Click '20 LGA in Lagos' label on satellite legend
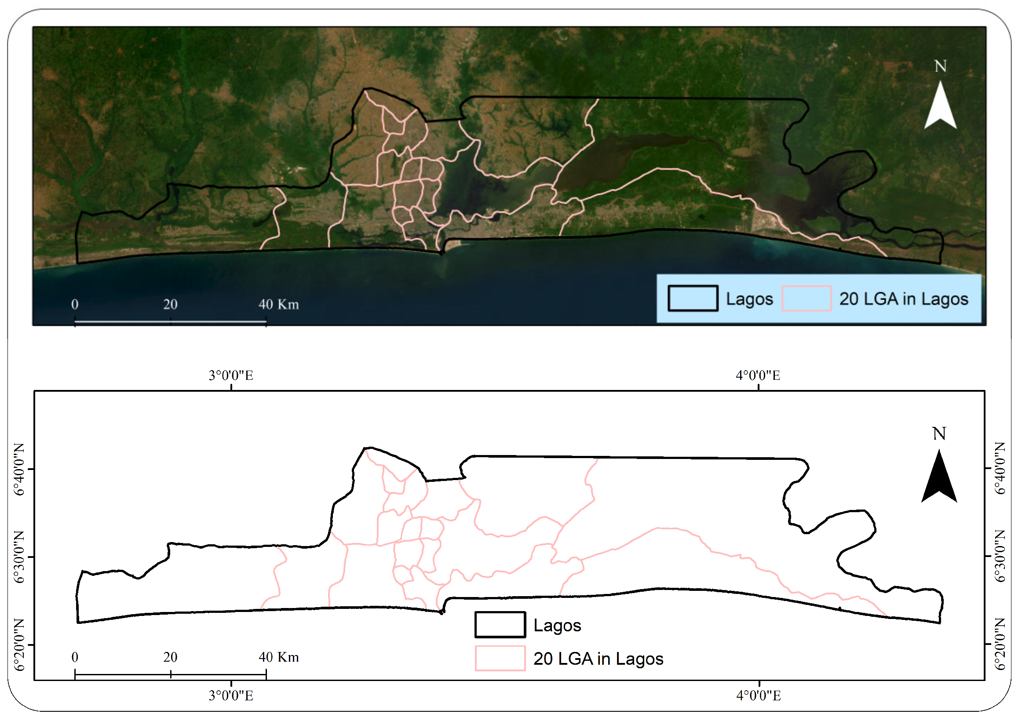The width and height of the screenshot is (1022, 721). (x=904, y=299)
